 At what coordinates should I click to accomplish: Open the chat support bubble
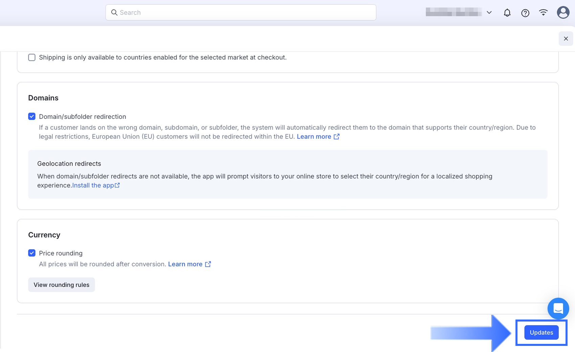(x=558, y=308)
